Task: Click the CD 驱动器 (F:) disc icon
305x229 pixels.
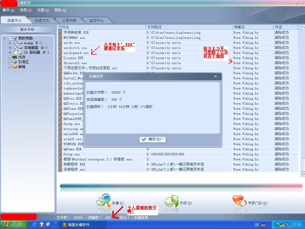Action: (21, 52)
